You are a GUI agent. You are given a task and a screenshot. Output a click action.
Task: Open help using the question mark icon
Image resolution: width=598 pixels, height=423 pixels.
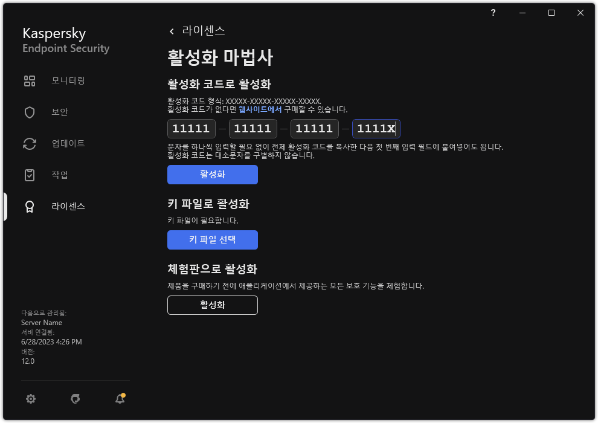(x=493, y=12)
